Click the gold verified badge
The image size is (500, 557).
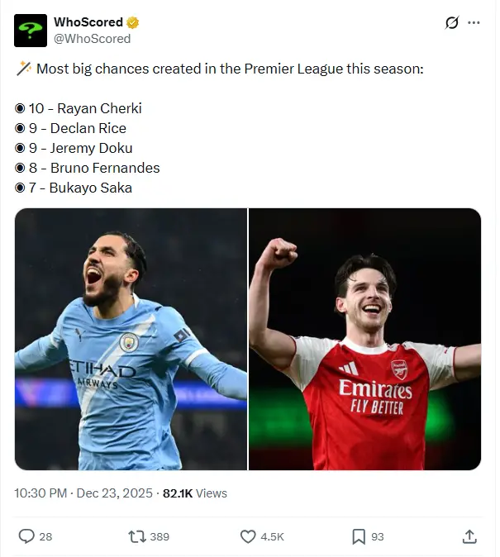(132, 22)
